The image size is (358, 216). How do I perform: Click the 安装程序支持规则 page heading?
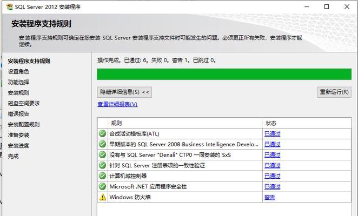41,24
